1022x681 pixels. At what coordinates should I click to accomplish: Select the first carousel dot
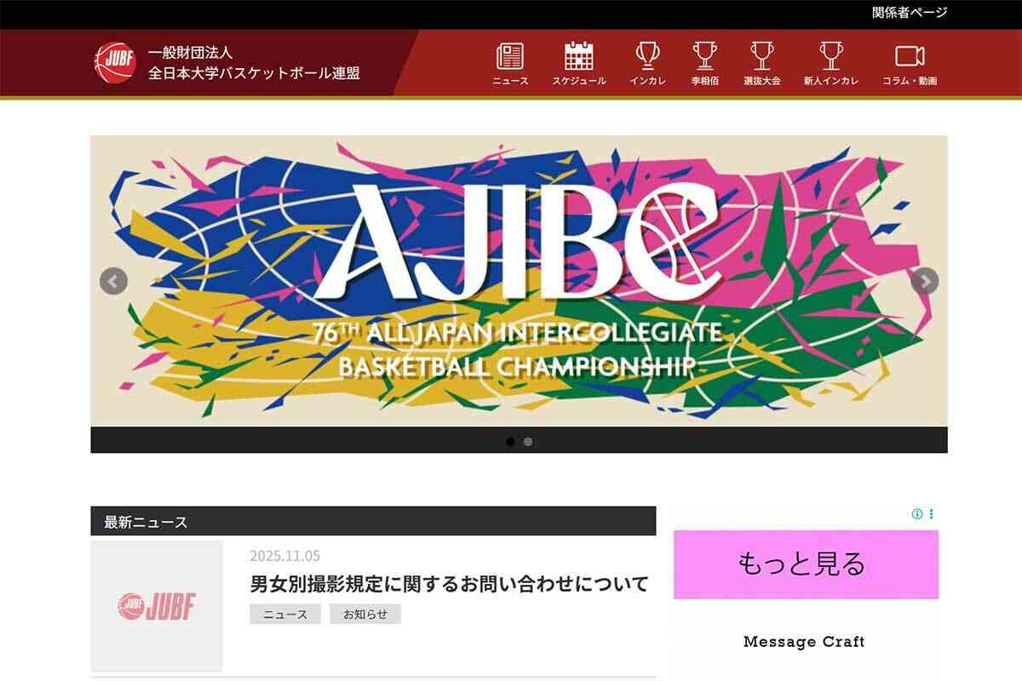[x=510, y=442]
